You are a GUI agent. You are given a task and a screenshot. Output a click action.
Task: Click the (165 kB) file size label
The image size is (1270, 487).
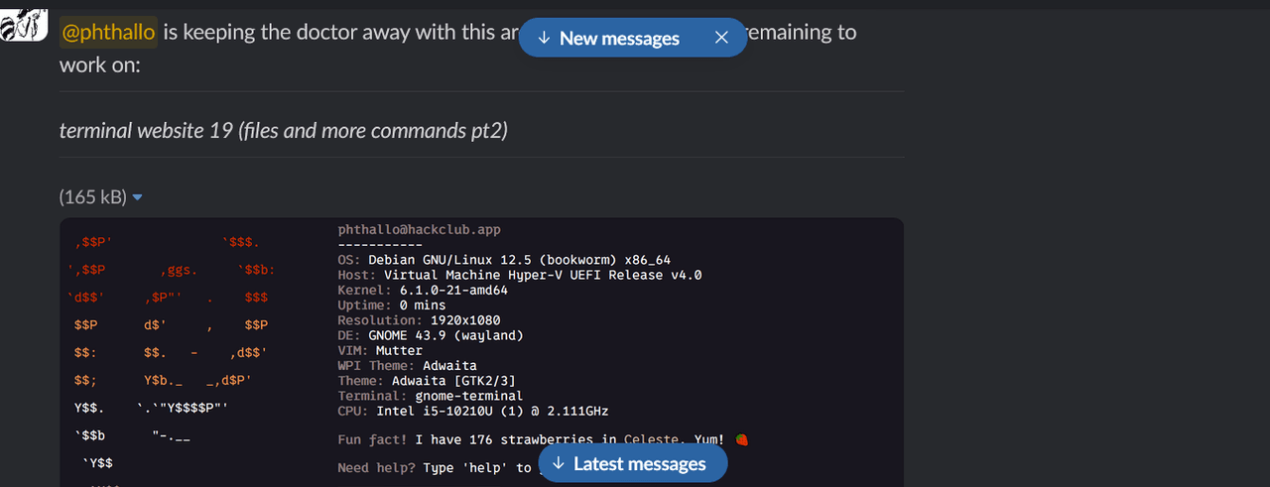coord(92,197)
